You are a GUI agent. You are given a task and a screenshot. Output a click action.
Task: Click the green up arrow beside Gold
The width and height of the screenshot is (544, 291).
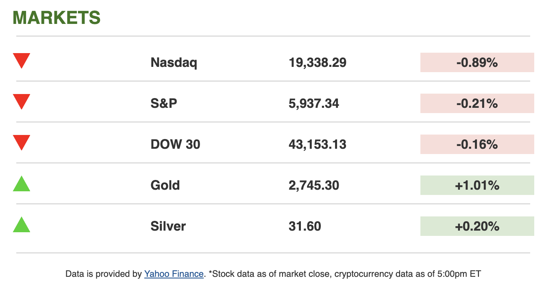click(22, 185)
